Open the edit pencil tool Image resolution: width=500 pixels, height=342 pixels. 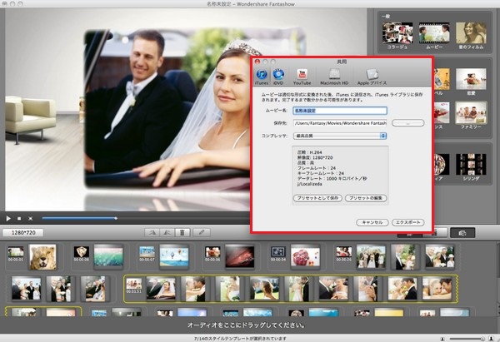(x=202, y=233)
